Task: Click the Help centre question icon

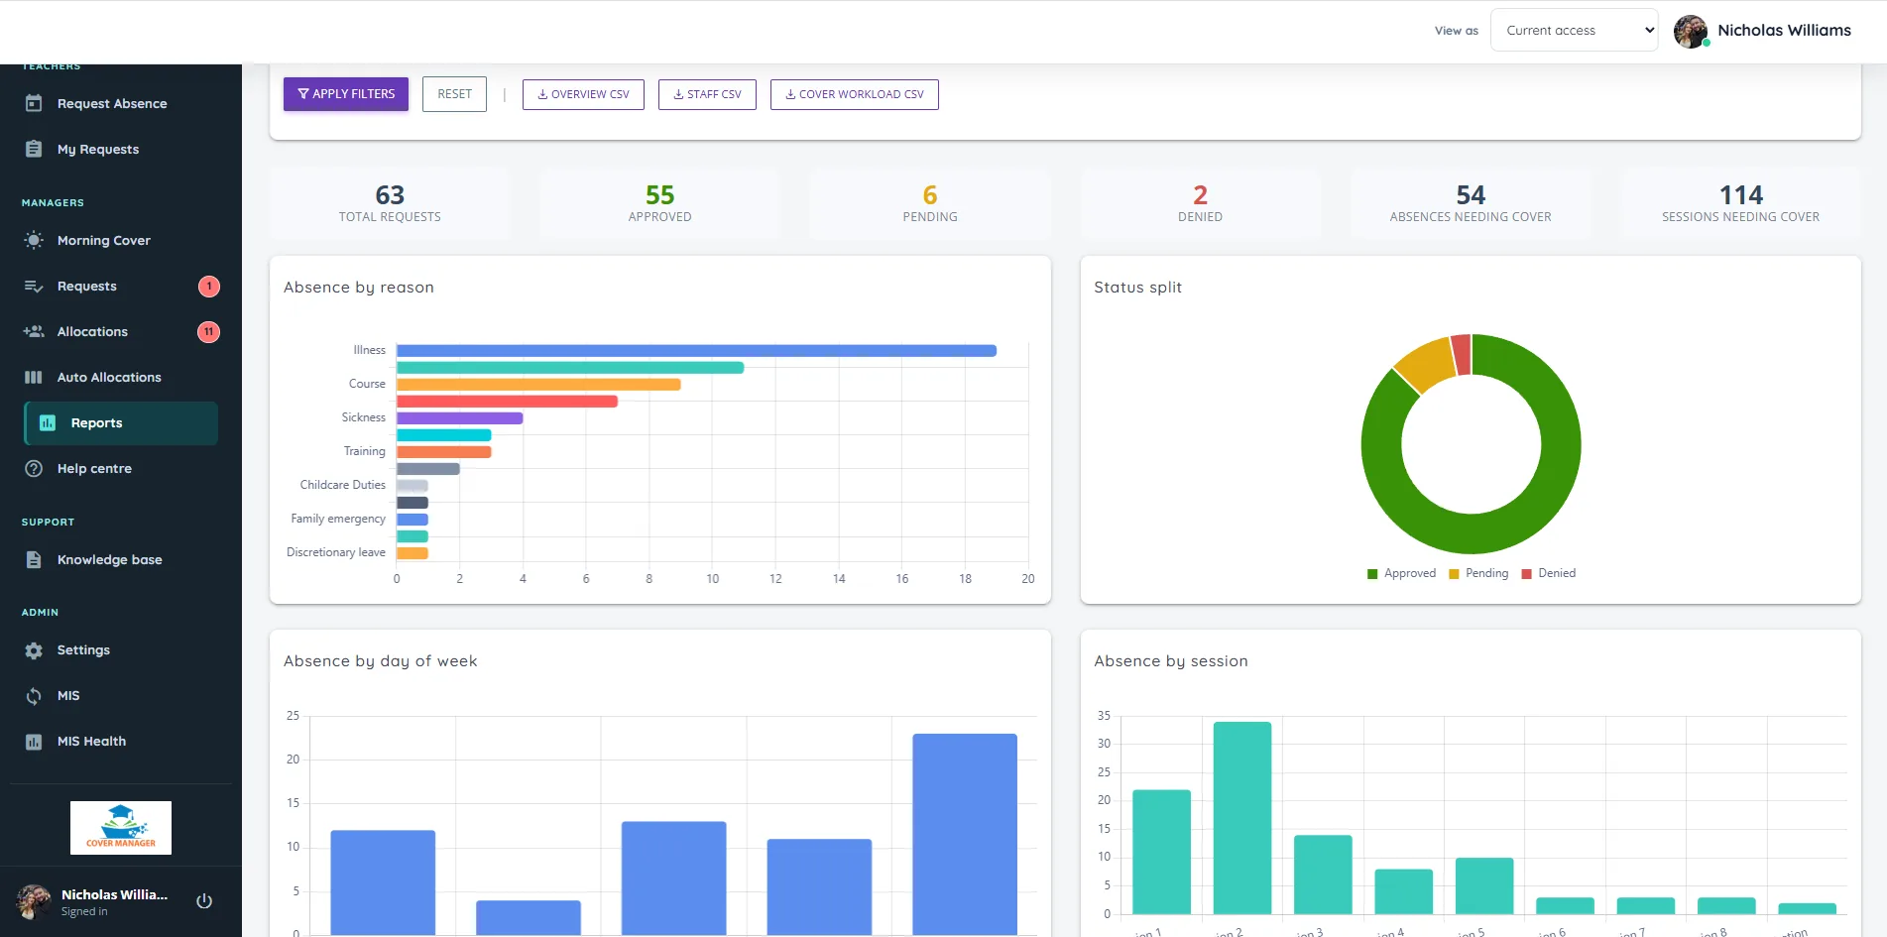Action: pos(34,468)
